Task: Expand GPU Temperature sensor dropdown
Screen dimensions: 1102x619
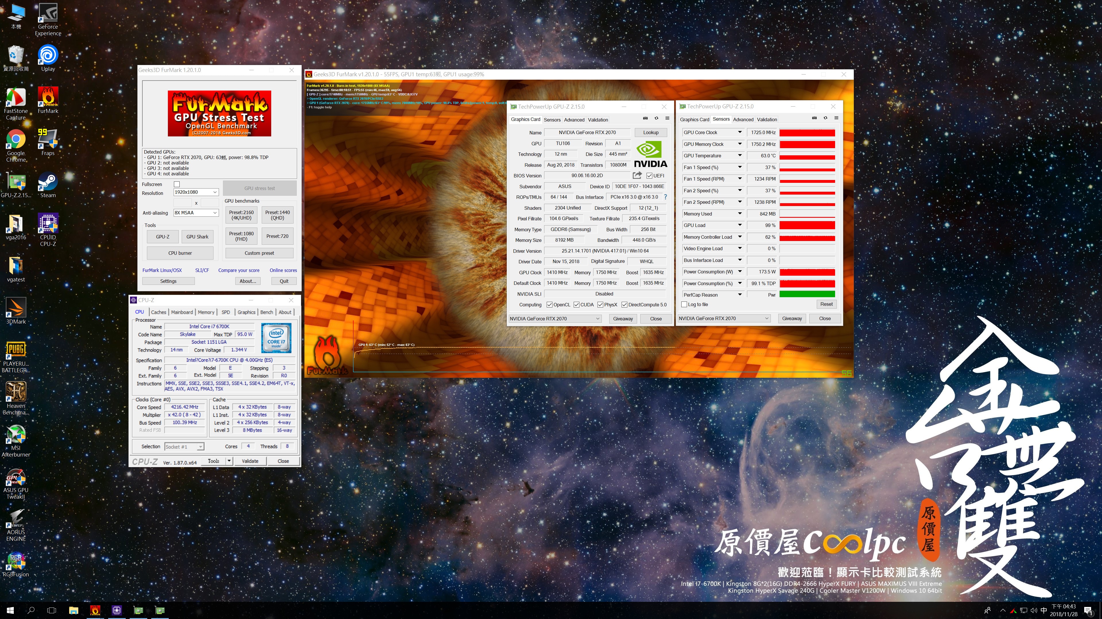Action: (x=739, y=156)
